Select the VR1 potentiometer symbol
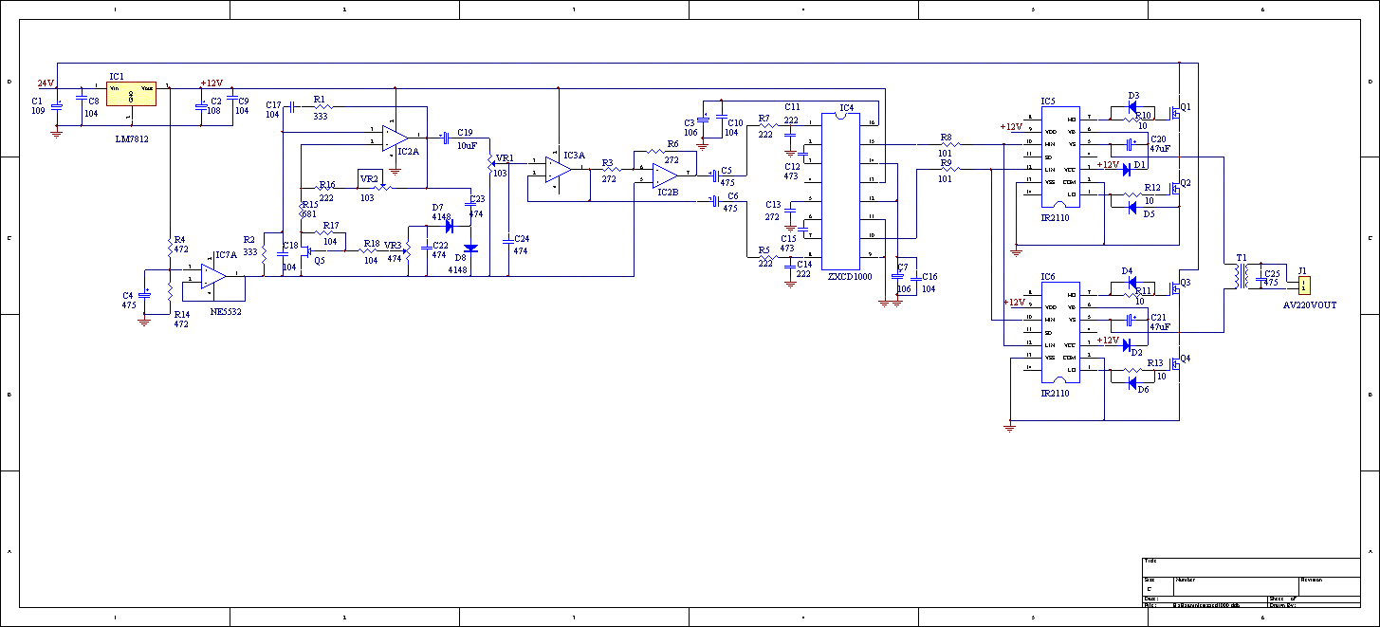The width and height of the screenshot is (1380, 627). (x=491, y=164)
